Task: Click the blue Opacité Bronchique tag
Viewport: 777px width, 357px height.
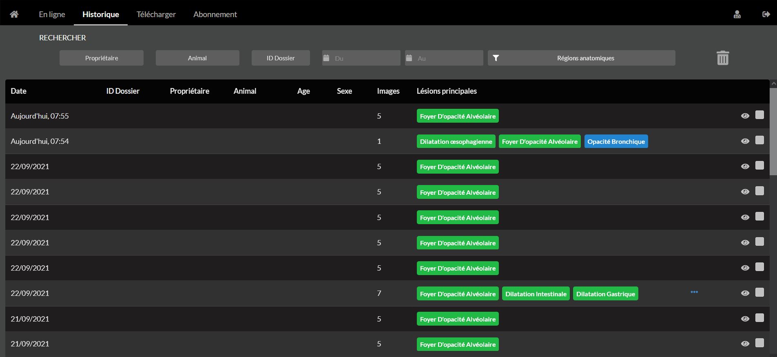Action: (x=616, y=141)
